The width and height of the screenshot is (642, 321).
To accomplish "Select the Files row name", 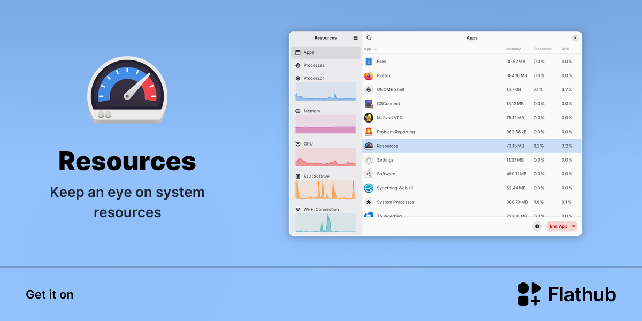I will click(x=381, y=62).
